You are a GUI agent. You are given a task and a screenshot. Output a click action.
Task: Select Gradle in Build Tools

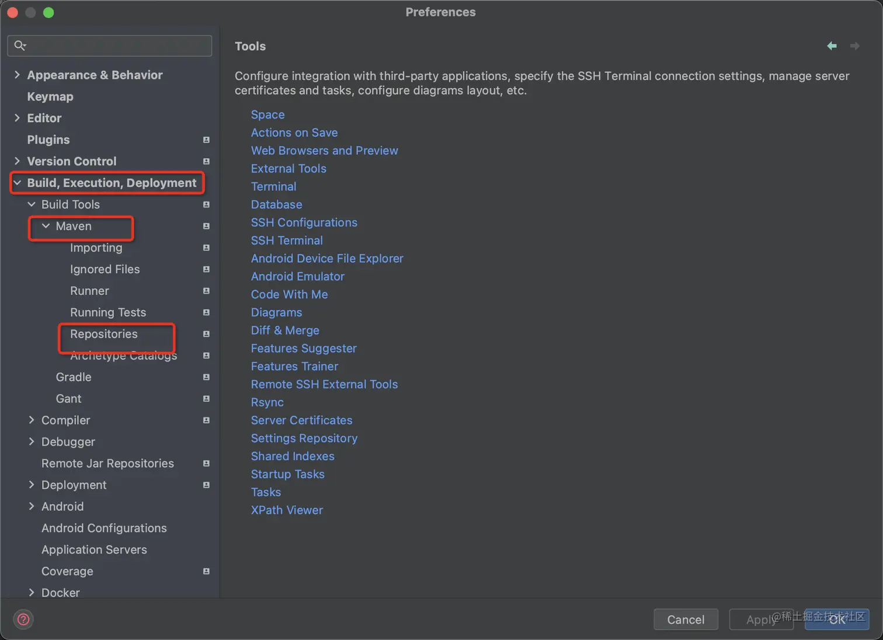click(x=74, y=377)
